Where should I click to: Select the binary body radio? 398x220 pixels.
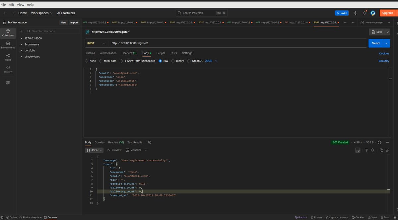pyautogui.click(x=173, y=61)
